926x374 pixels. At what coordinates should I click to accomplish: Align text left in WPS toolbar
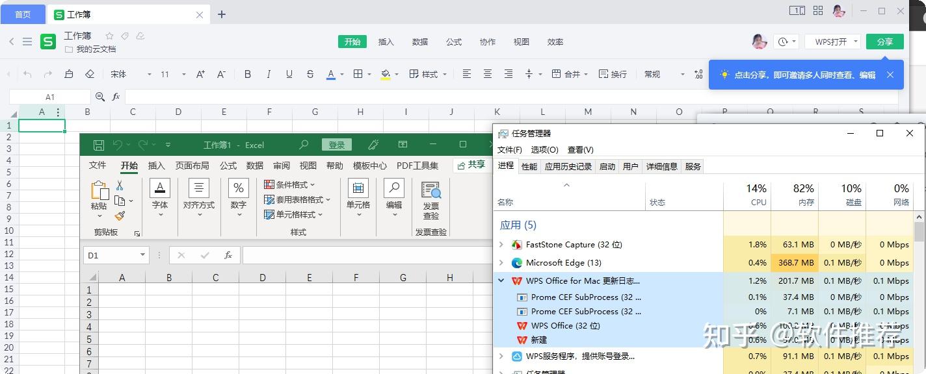click(x=467, y=75)
